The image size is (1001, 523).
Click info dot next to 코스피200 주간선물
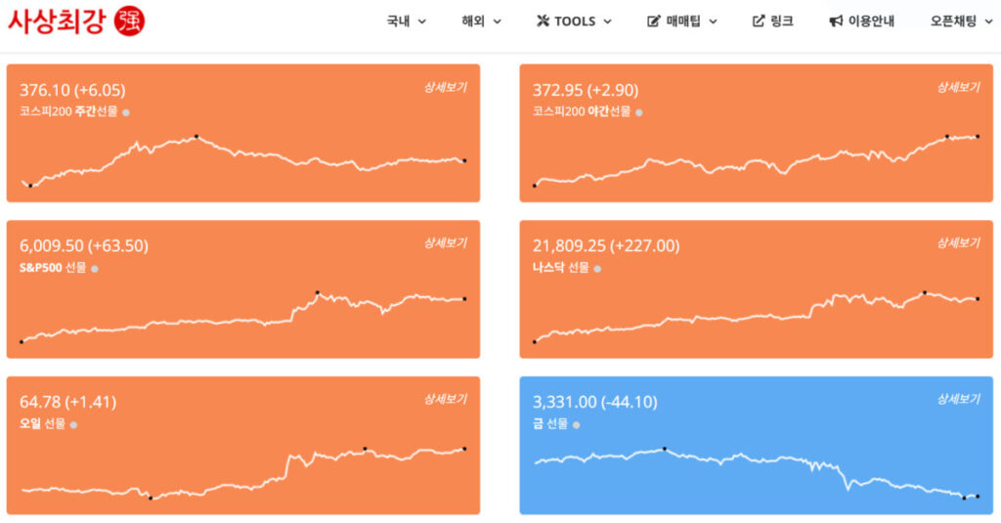pos(126,112)
